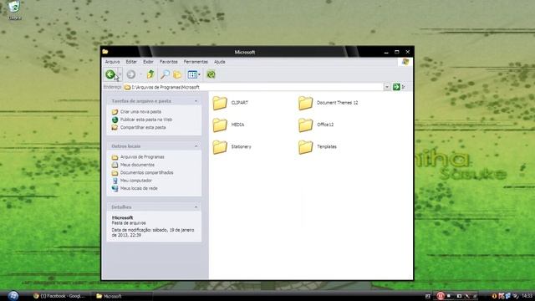Viewport: 535px width, 301px height.
Task: Go up one folder level
Action: 150,74
